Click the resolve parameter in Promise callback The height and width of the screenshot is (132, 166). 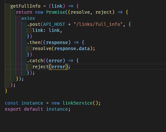(x=80, y=12)
